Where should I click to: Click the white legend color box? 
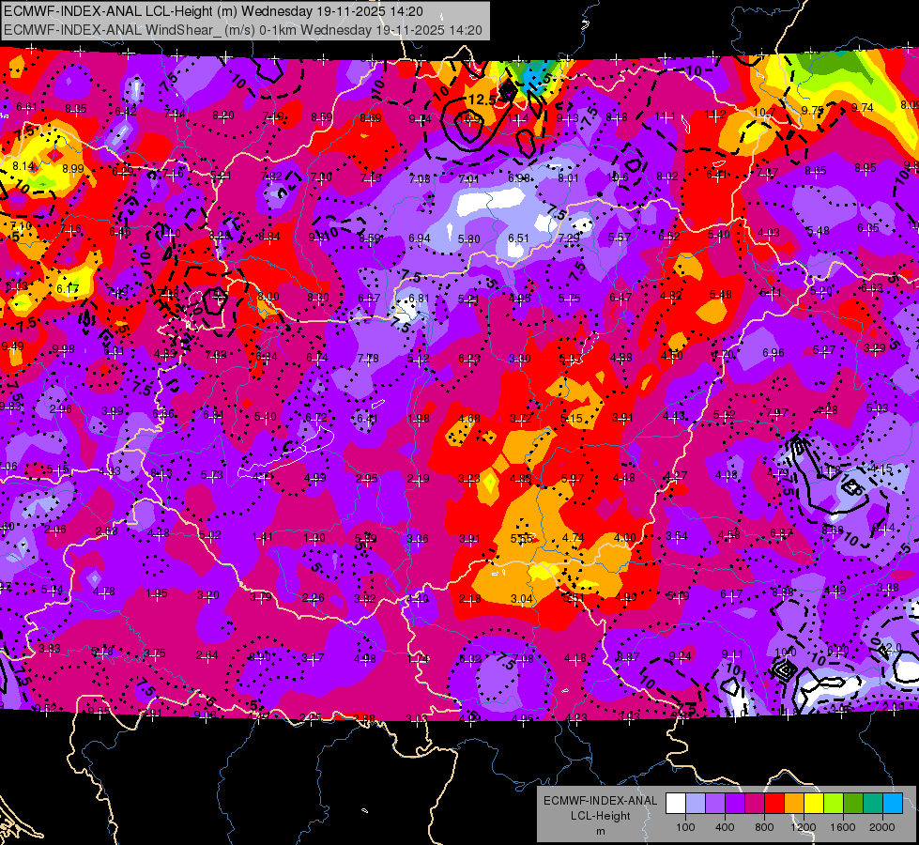point(676,804)
